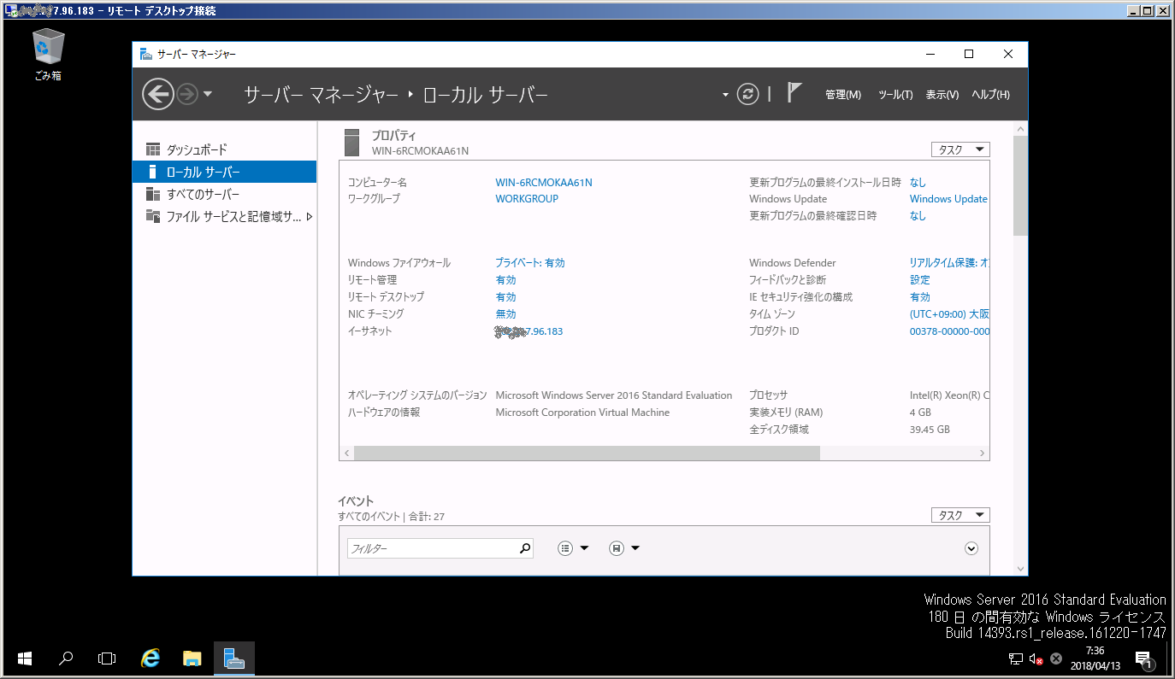The height and width of the screenshot is (679, 1175).
Task: Open dropdown arrow left of refresh icon
Action: [725, 95]
